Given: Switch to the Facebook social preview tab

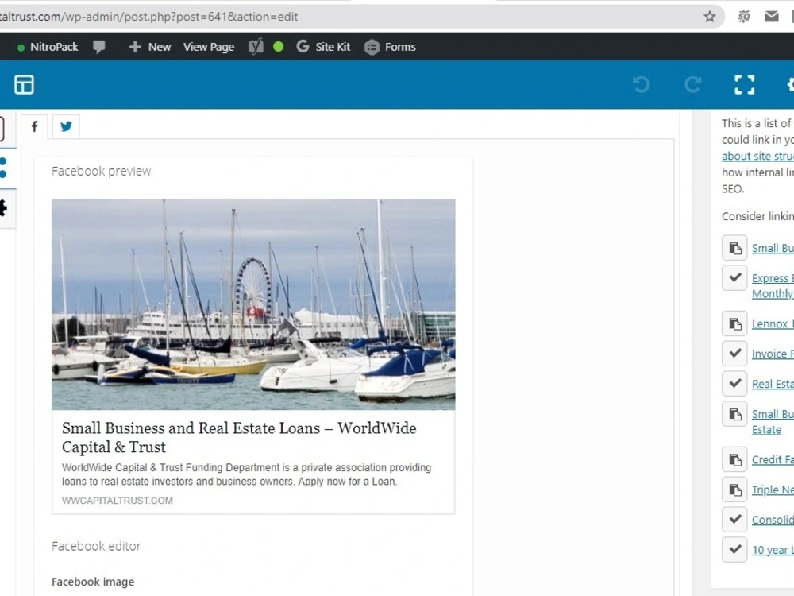Looking at the screenshot, I should coord(34,126).
